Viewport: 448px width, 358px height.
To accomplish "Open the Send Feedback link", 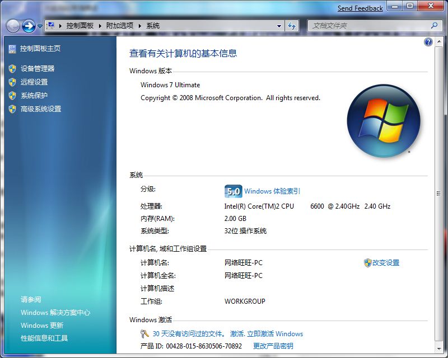I will pyautogui.click(x=360, y=8).
